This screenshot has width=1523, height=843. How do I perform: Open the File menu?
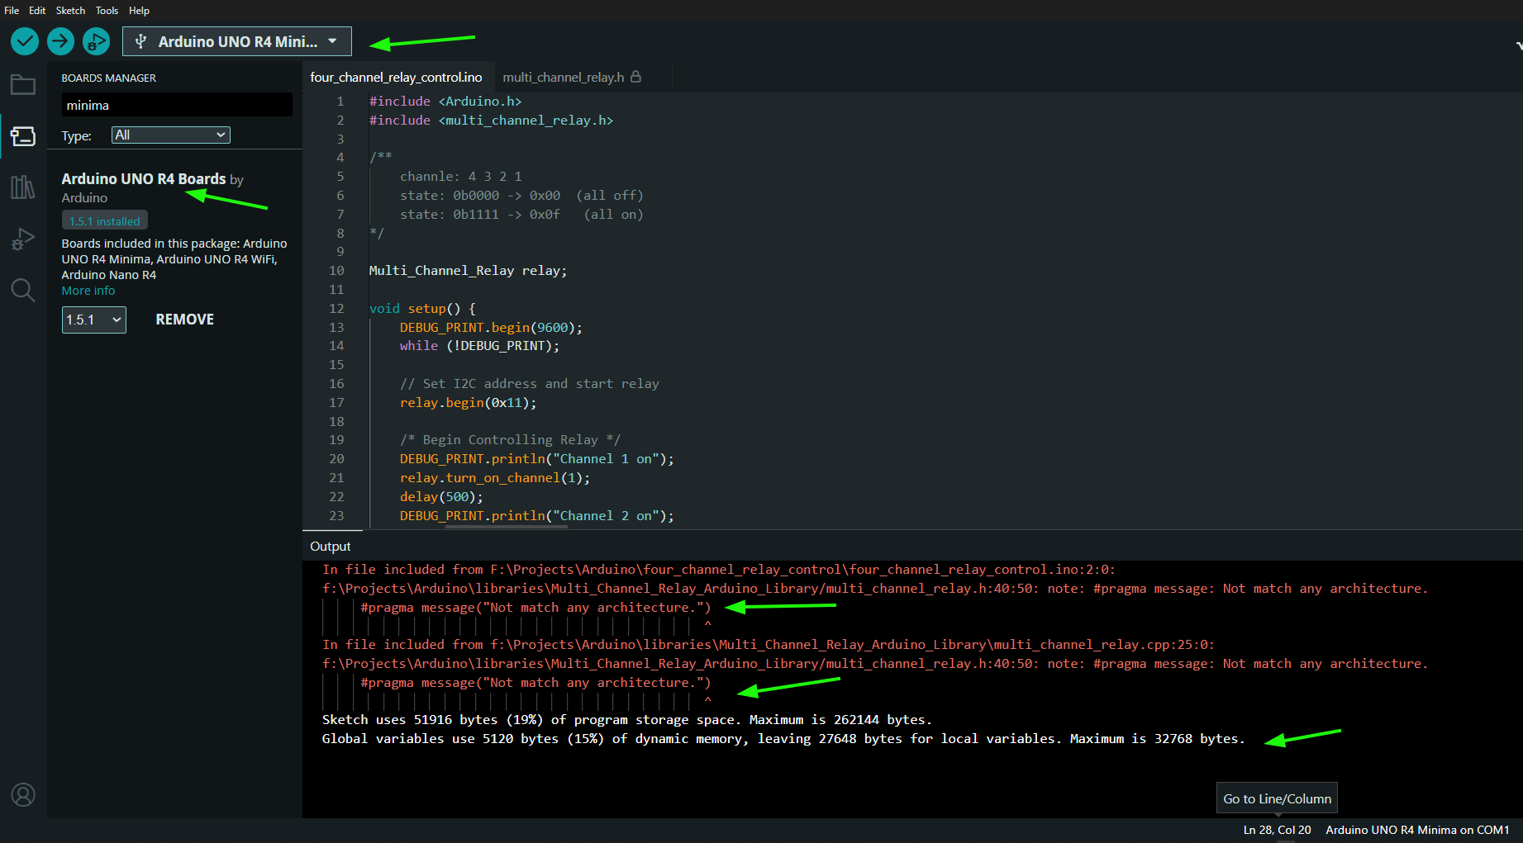(x=12, y=11)
